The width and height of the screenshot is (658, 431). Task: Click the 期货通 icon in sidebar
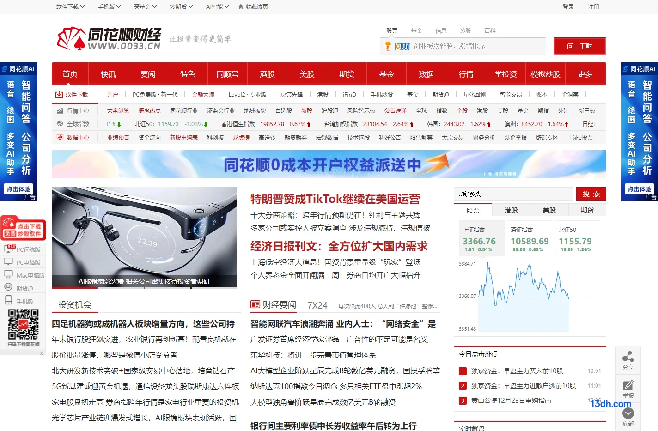coord(8,287)
